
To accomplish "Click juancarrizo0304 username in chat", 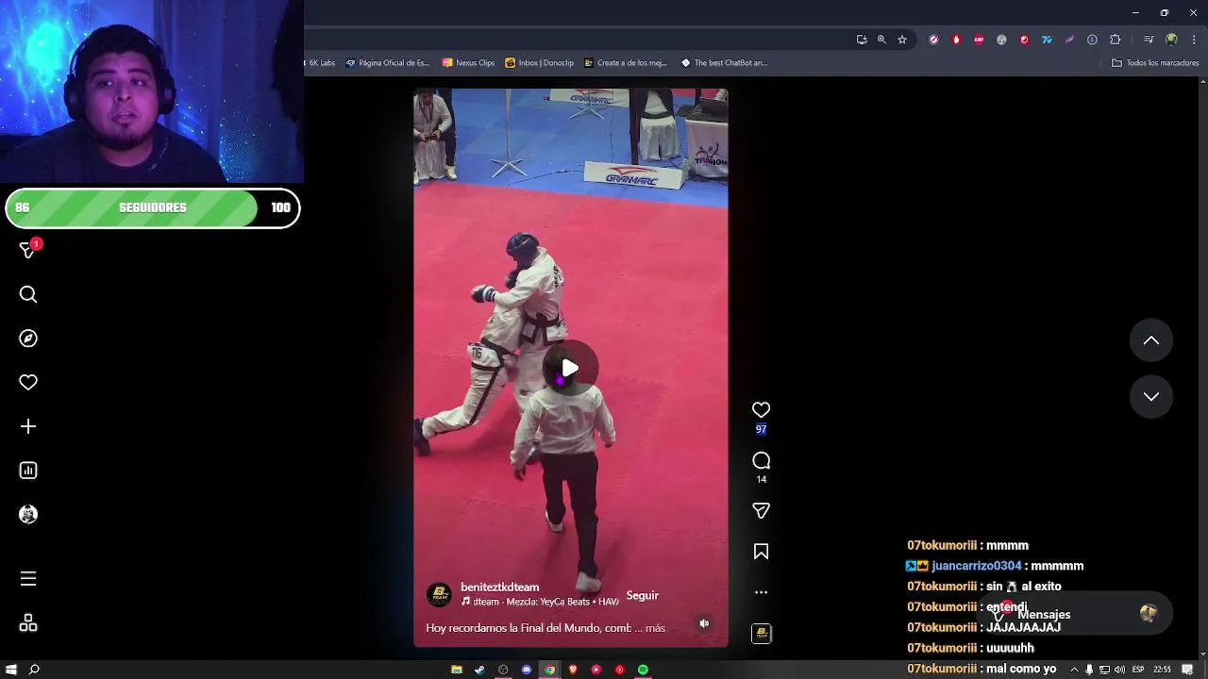I will coord(977,566).
